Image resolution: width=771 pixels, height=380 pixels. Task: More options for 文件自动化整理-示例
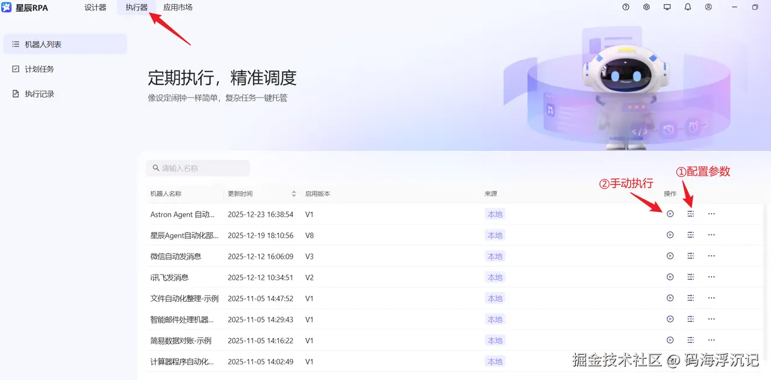pyautogui.click(x=711, y=298)
